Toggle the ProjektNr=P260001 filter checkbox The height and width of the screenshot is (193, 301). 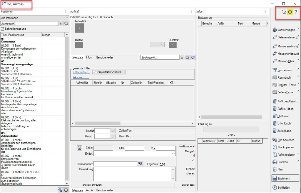click(x=94, y=72)
